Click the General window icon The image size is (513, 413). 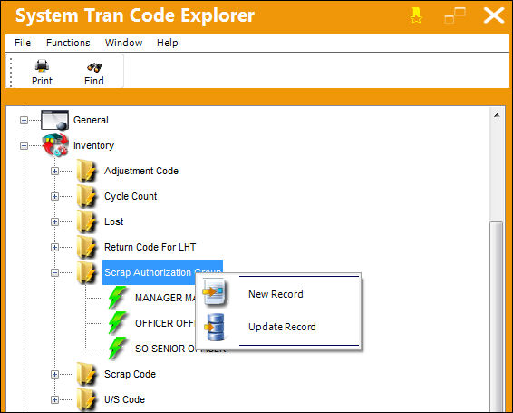(54, 120)
